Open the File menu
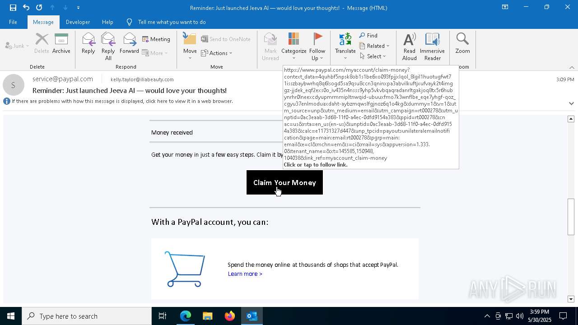 (x=13, y=22)
